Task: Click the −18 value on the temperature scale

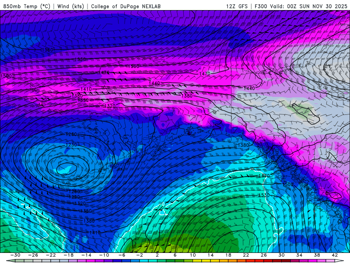Action: tap(69, 255)
